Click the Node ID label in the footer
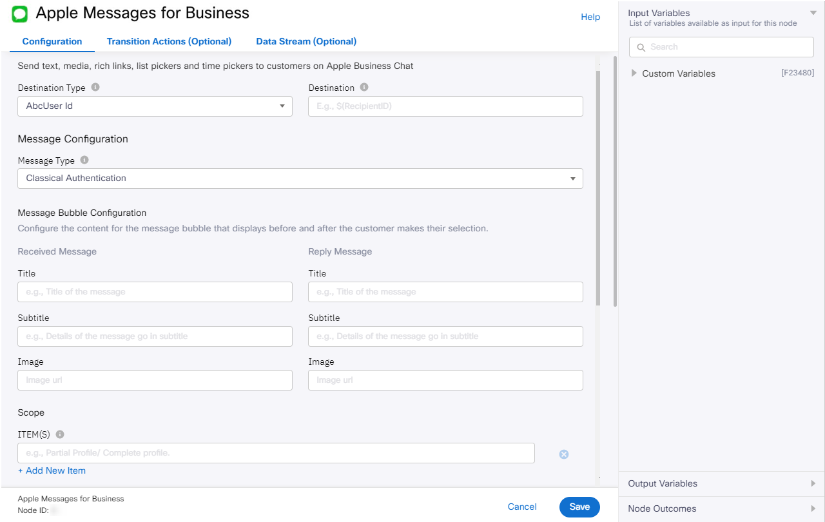825x522 pixels. click(33, 510)
